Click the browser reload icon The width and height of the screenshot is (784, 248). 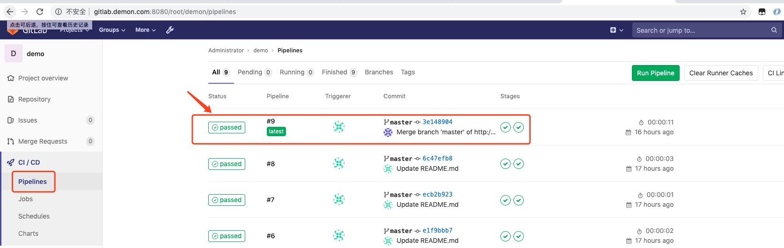[40, 12]
